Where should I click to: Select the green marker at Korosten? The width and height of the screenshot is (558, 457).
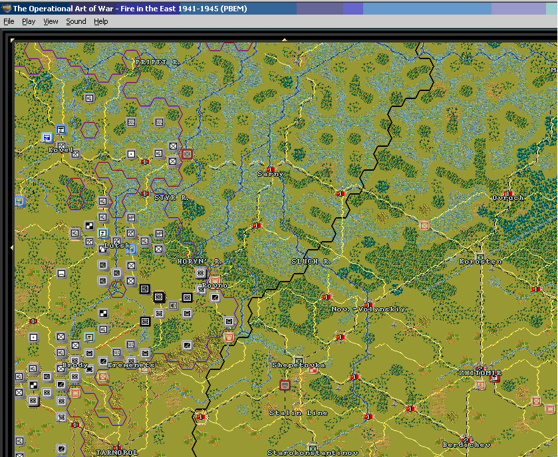tap(480, 257)
